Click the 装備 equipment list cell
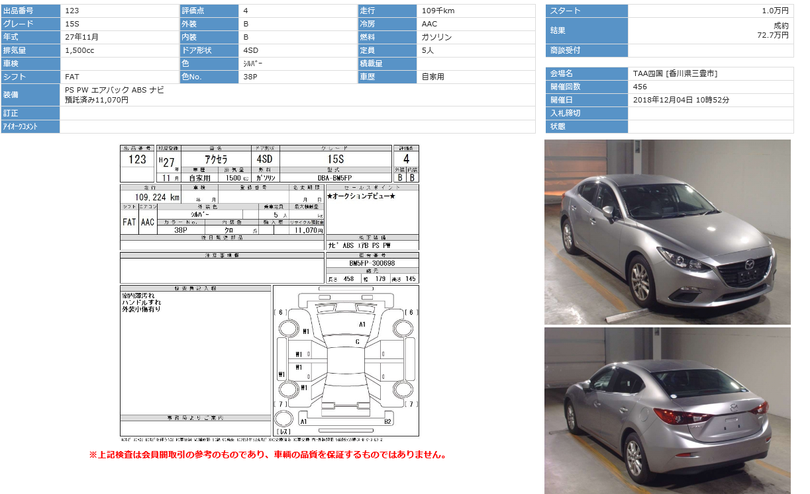 (x=297, y=95)
